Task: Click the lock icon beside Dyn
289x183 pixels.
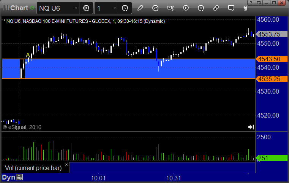Action: tap(19, 177)
